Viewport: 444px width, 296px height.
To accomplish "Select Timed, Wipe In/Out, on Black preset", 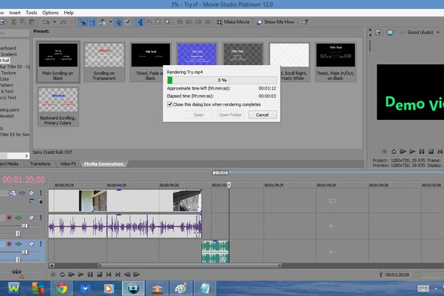I will coord(335,61).
